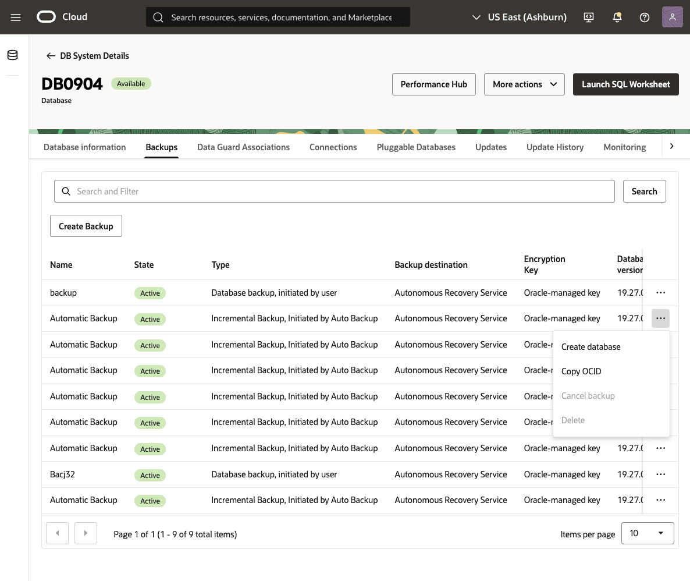This screenshot has height=581, width=690.
Task: Switch to the Pluggable Databases tab
Action: (x=416, y=147)
